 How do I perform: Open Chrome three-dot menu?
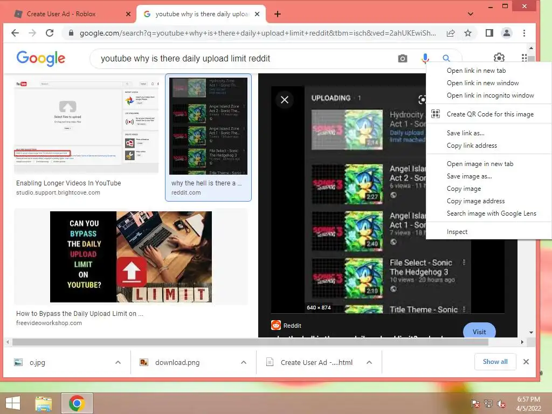(x=524, y=33)
